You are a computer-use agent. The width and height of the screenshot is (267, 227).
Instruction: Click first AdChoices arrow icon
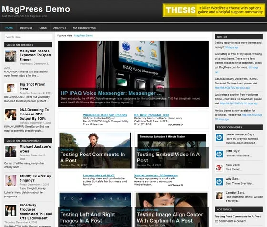(182, 124)
